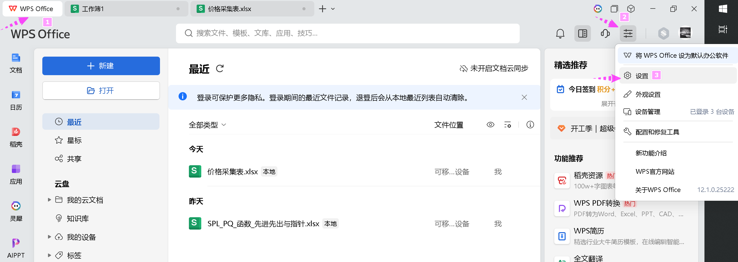Select 最近 in the navigation list
Screen dimensions: 738x262
click(101, 122)
